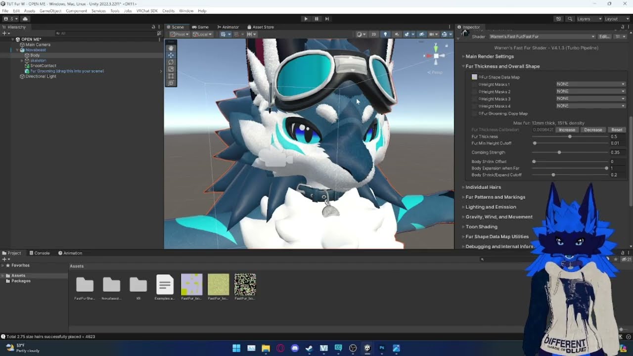Open the undo history icon
Viewport: 633px width, 356px height.
click(x=558, y=19)
